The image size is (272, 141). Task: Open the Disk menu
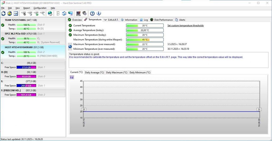click(x=10, y=8)
